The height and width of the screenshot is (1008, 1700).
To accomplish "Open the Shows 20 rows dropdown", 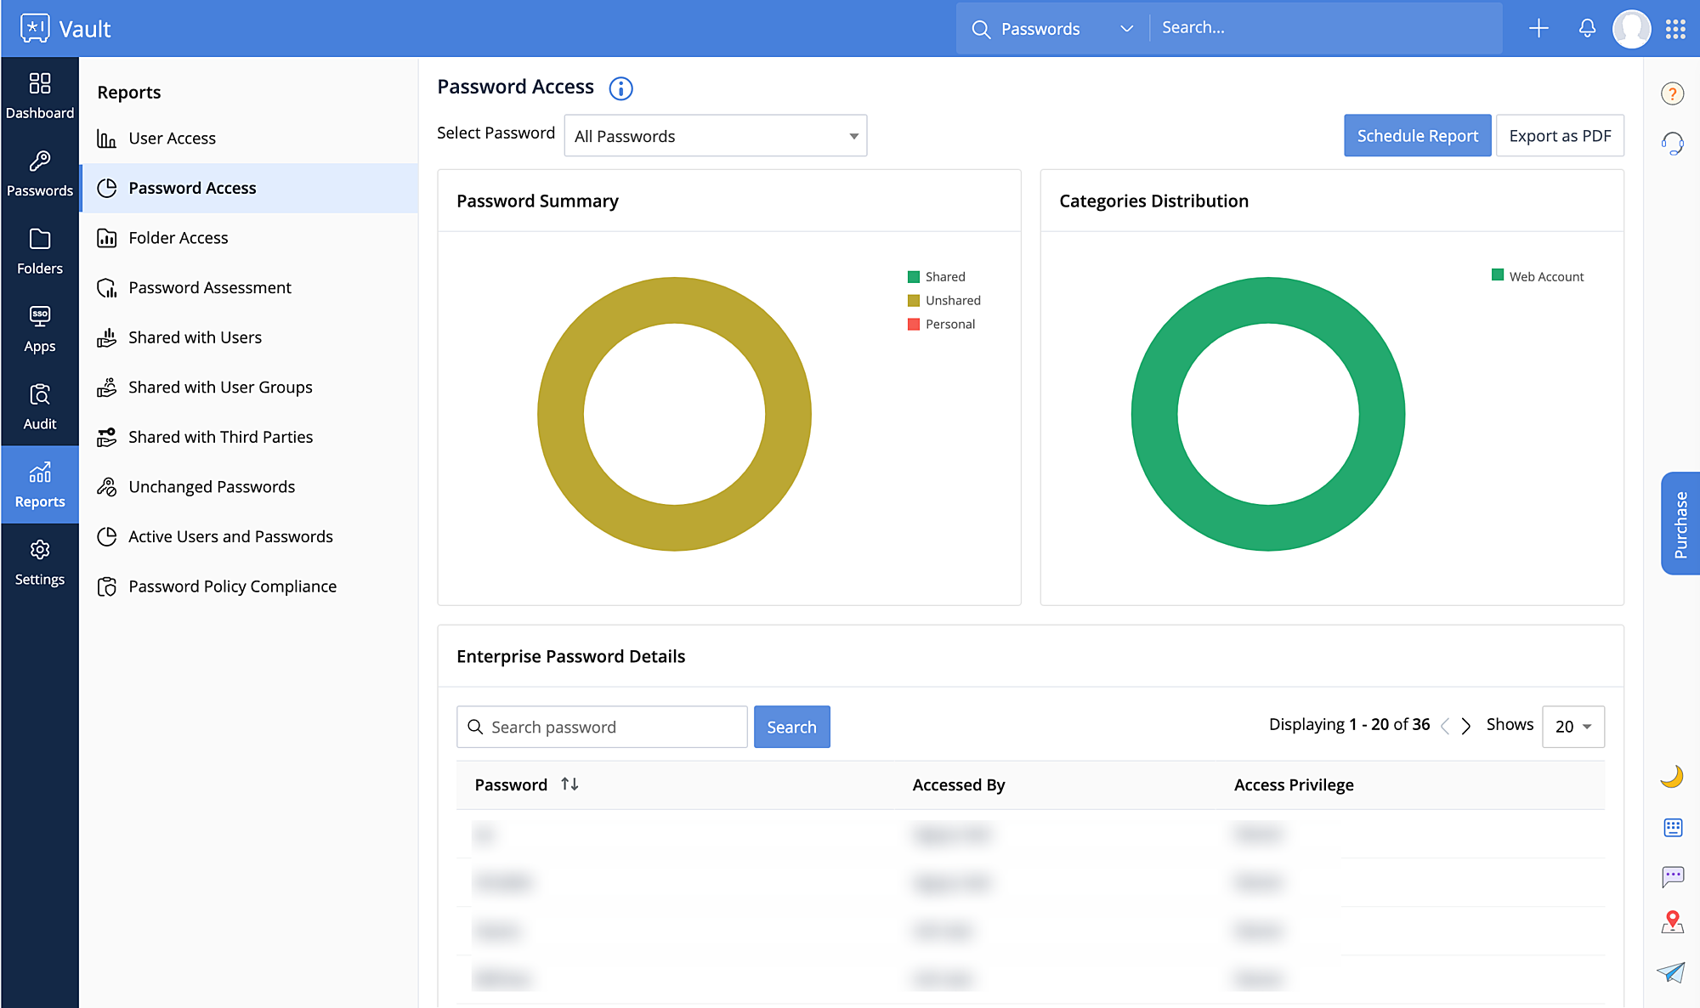I will (x=1572, y=727).
